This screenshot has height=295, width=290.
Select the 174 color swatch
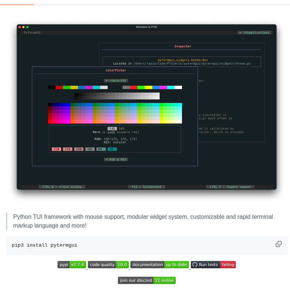(x=67, y=149)
